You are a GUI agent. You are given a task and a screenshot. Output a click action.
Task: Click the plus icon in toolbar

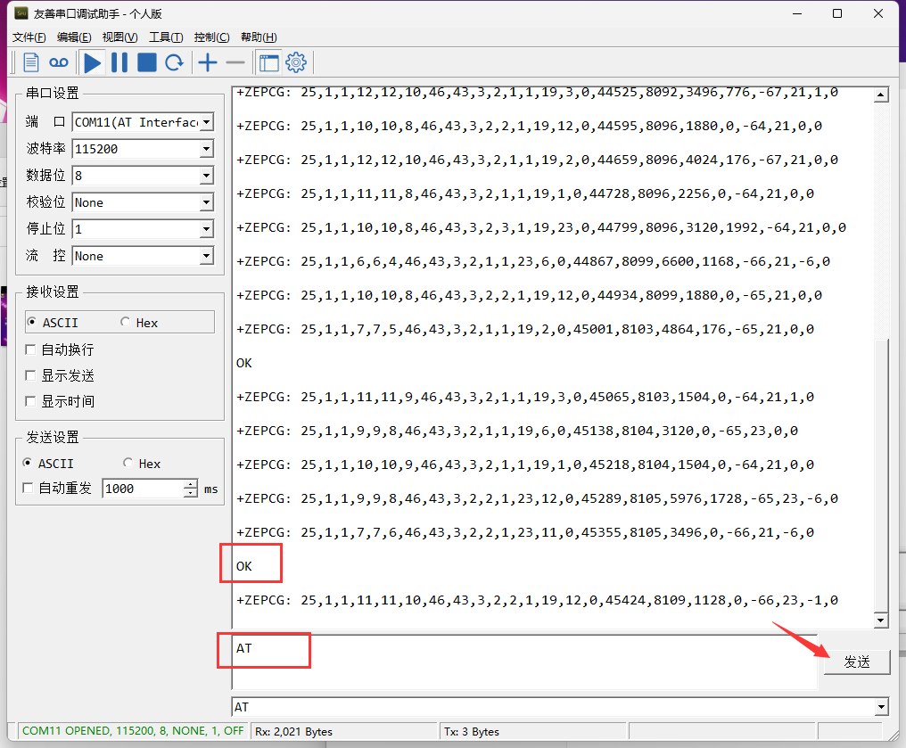point(208,62)
